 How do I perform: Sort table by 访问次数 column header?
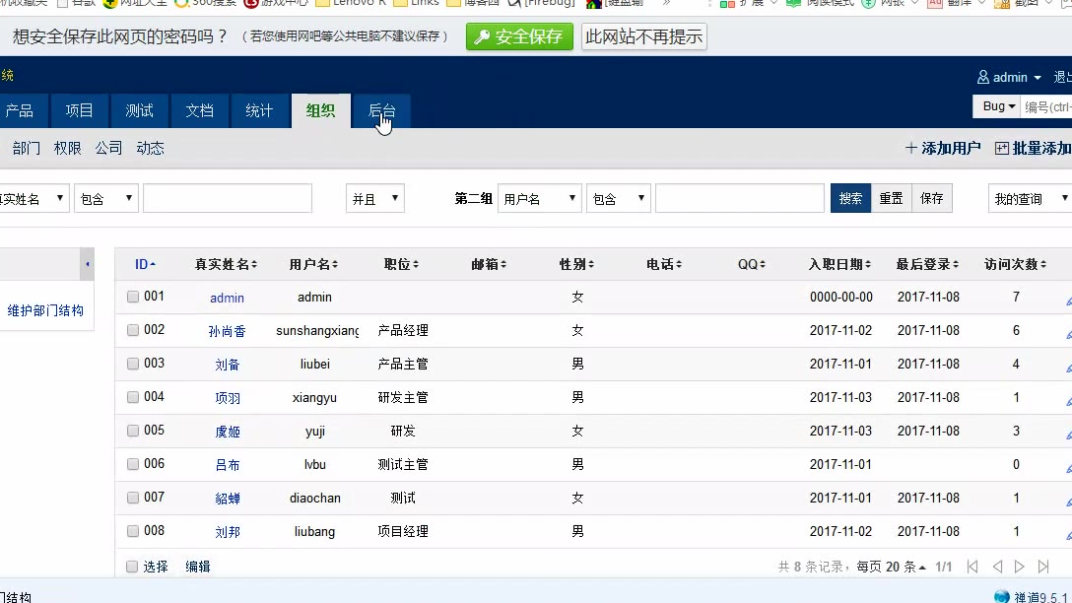(x=1016, y=264)
